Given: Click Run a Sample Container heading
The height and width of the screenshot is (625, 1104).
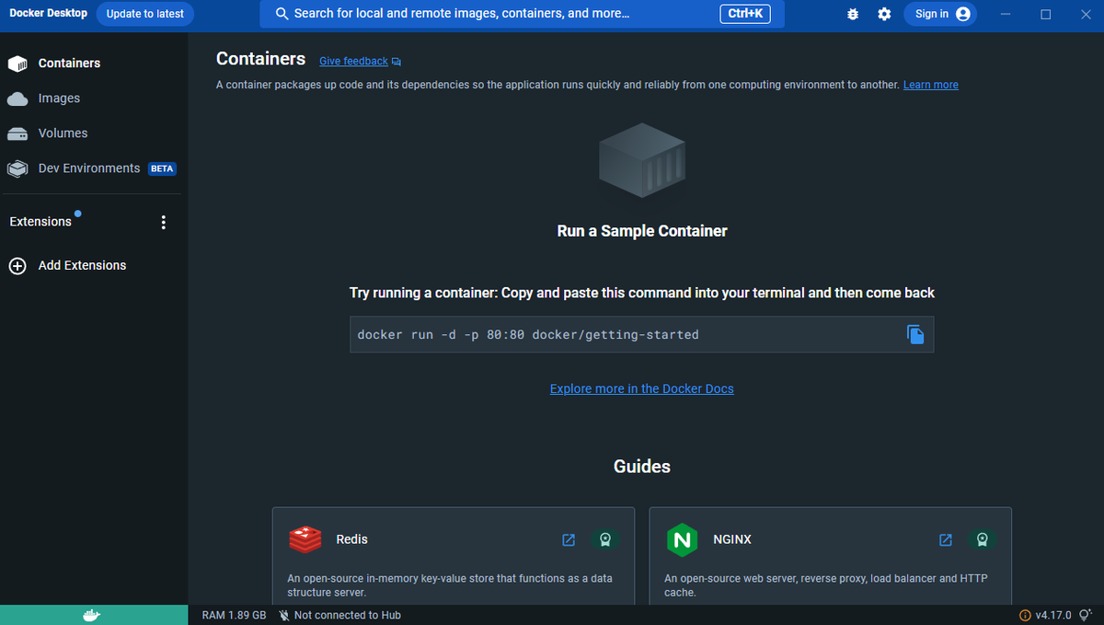Looking at the screenshot, I should point(642,231).
